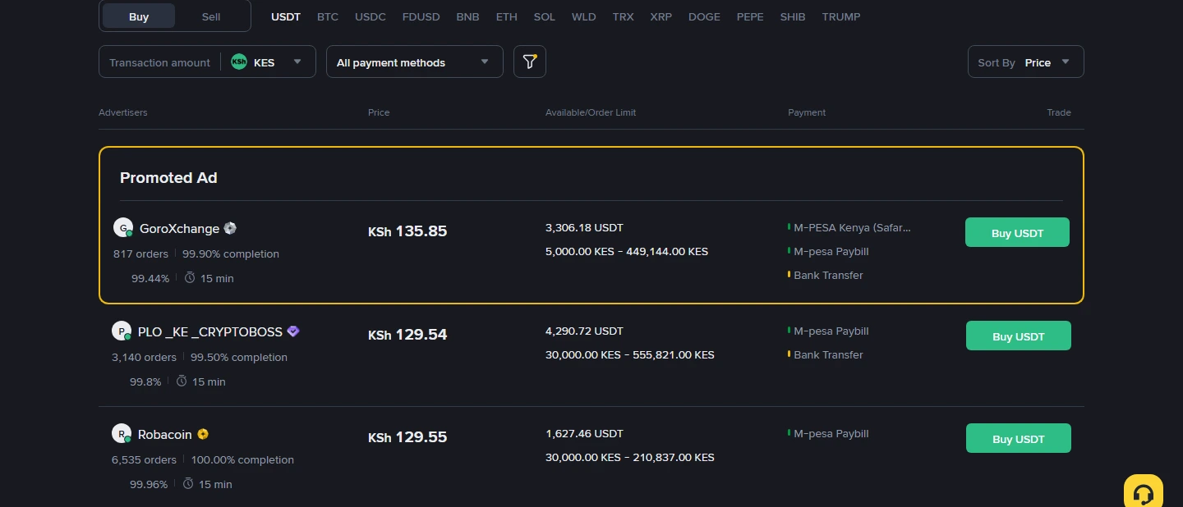Buy USDT from PLO _KE _CRYPTOBOSS

(1019, 336)
